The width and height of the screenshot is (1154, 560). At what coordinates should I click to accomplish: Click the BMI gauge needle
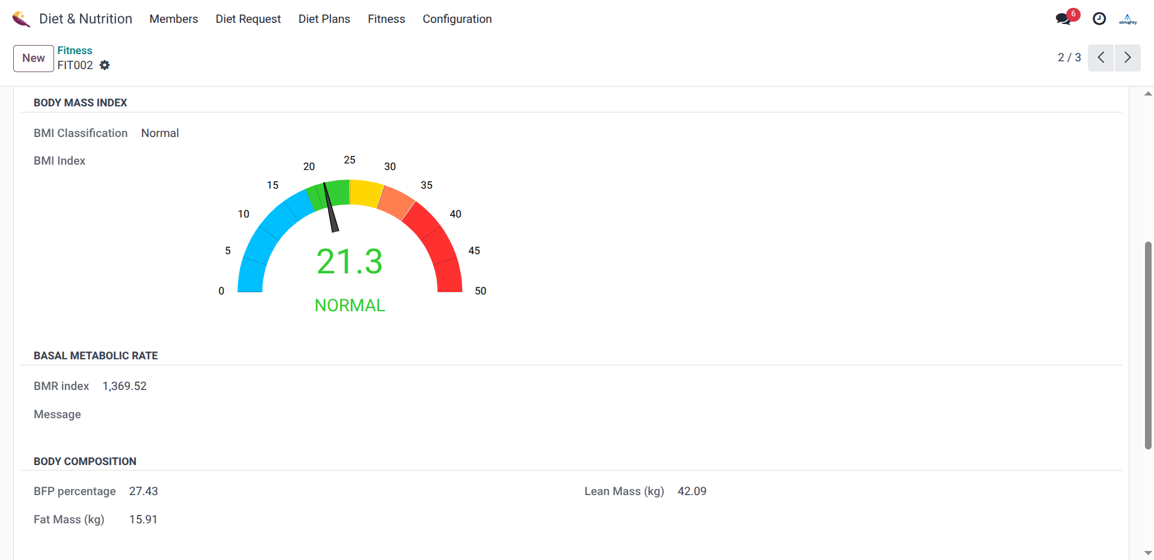pyautogui.click(x=331, y=207)
